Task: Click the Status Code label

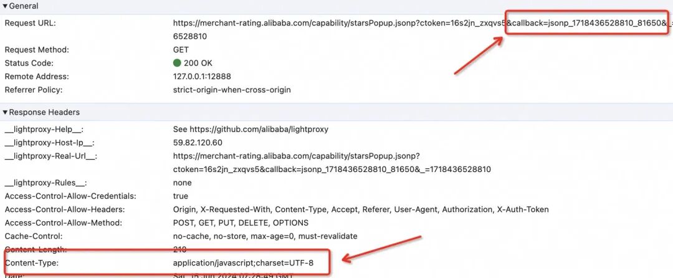Action: pyautogui.click(x=29, y=63)
